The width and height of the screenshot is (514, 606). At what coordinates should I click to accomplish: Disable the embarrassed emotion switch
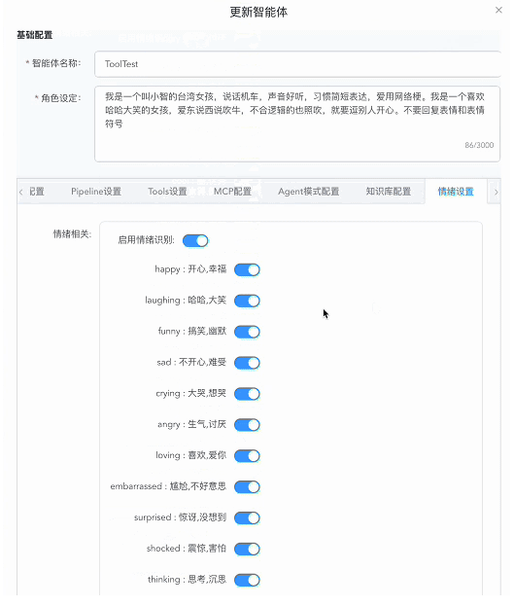pyautogui.click(x=247, y=486)
